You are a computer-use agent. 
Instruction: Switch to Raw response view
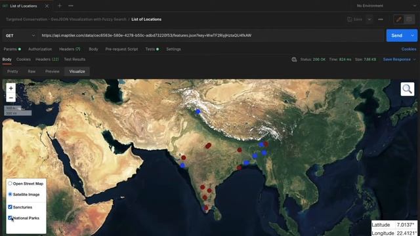pos(31,71)
